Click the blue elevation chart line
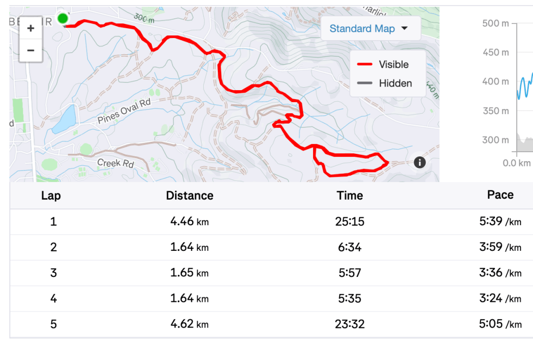This screenshot has width=533, height=341. tap(522, 86)
